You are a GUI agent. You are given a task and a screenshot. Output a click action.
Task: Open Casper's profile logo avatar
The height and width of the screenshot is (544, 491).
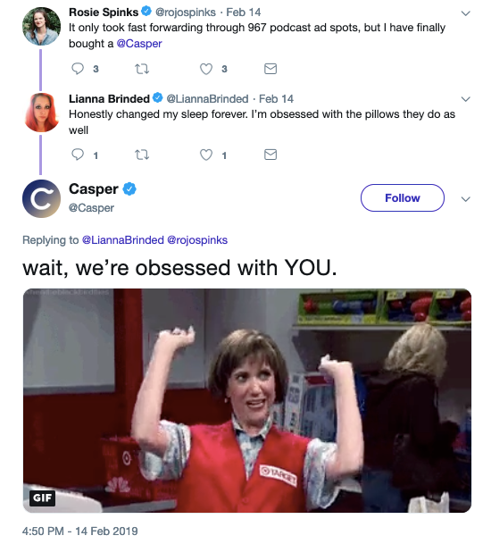41,199
